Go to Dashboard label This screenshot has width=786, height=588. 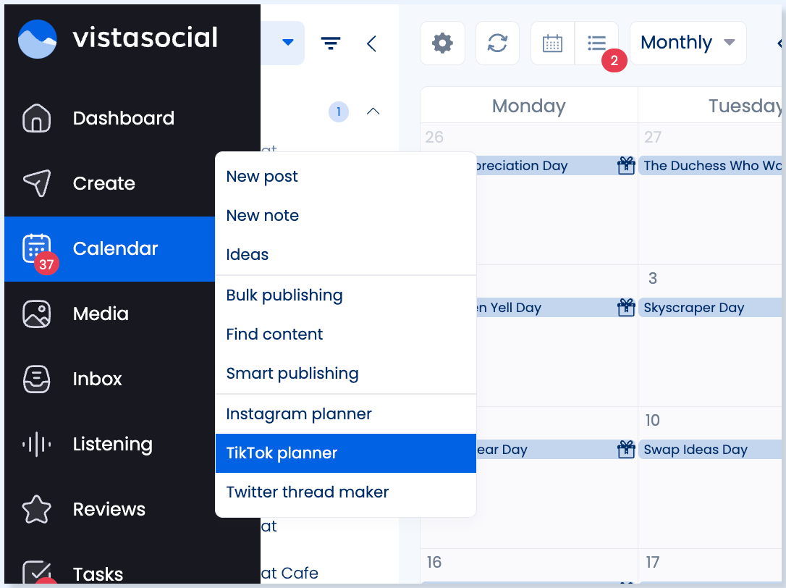point(123,119)
